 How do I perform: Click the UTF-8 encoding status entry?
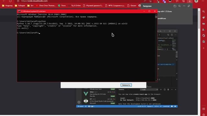(156, 106)
